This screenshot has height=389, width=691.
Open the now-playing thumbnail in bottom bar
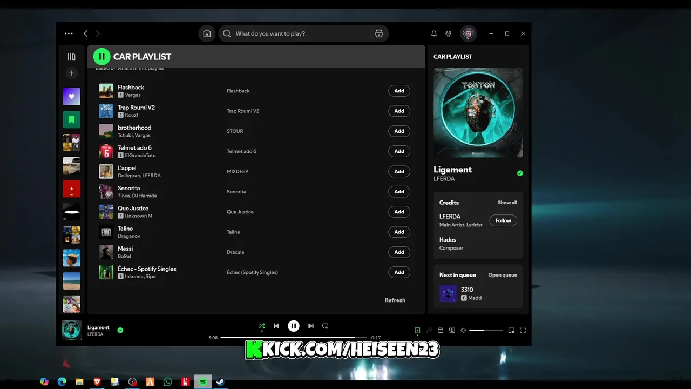(x=71, y=330)
